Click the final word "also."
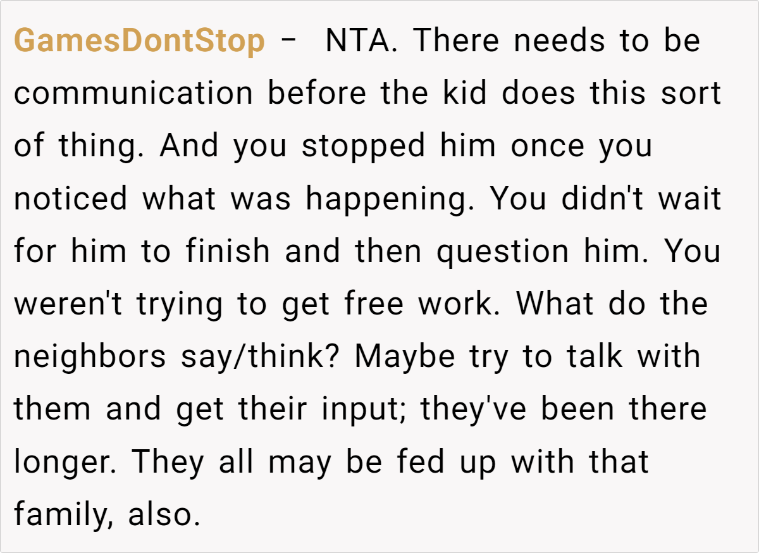 click(x=164, y=514)
